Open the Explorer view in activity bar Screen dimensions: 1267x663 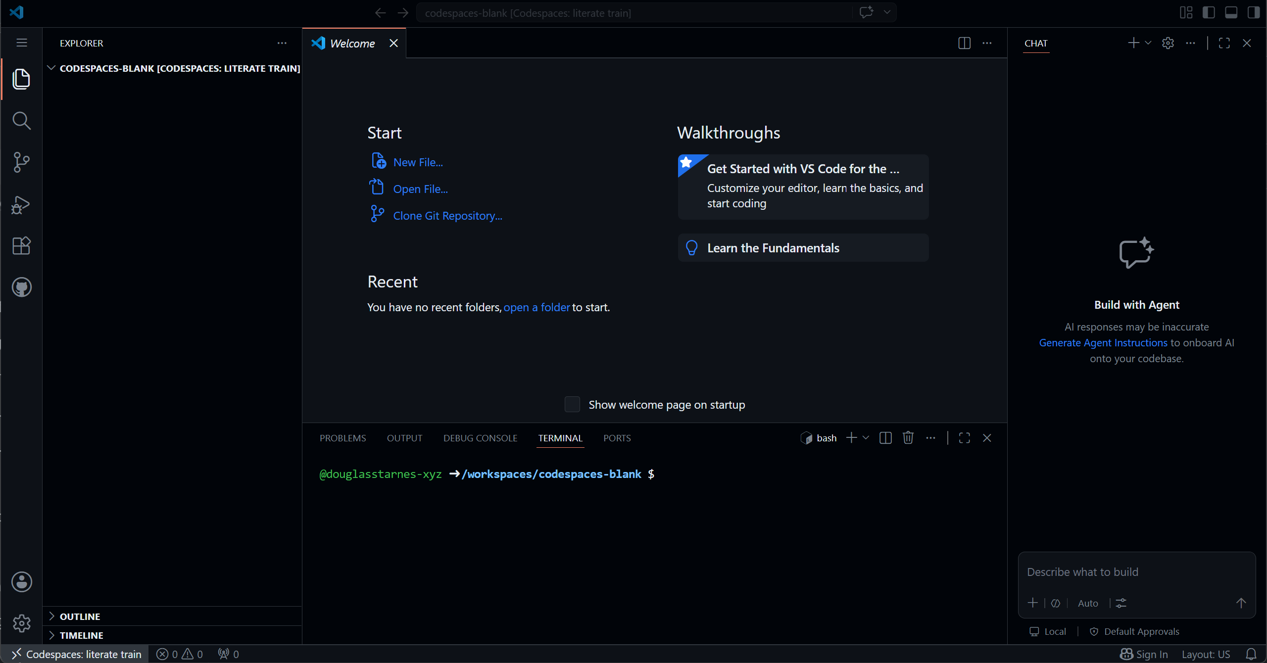point(21,79)
